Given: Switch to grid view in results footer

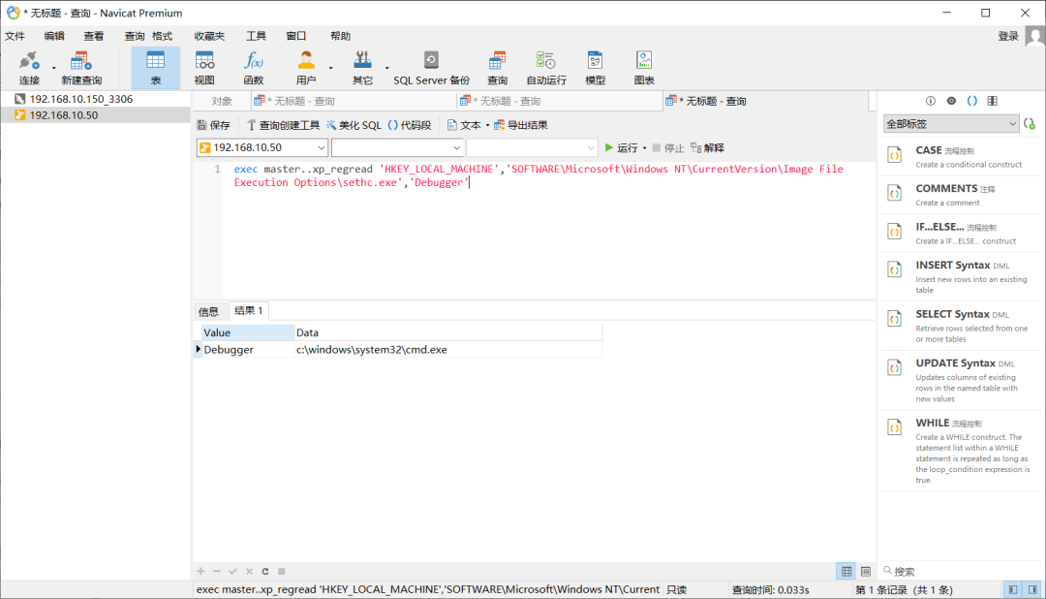Looking at the screenshot, I should coord(846,572).
